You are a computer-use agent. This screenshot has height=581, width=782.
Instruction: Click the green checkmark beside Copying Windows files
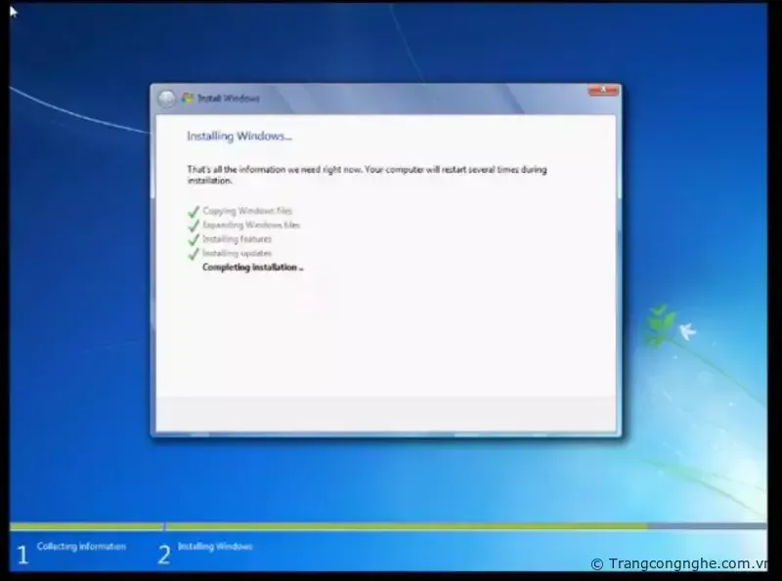(x=193, y=210)
